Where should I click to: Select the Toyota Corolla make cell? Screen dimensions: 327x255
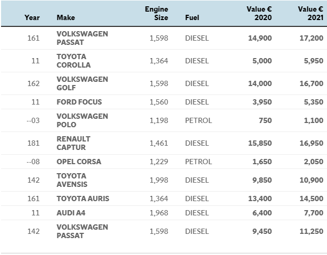(74, 61)
